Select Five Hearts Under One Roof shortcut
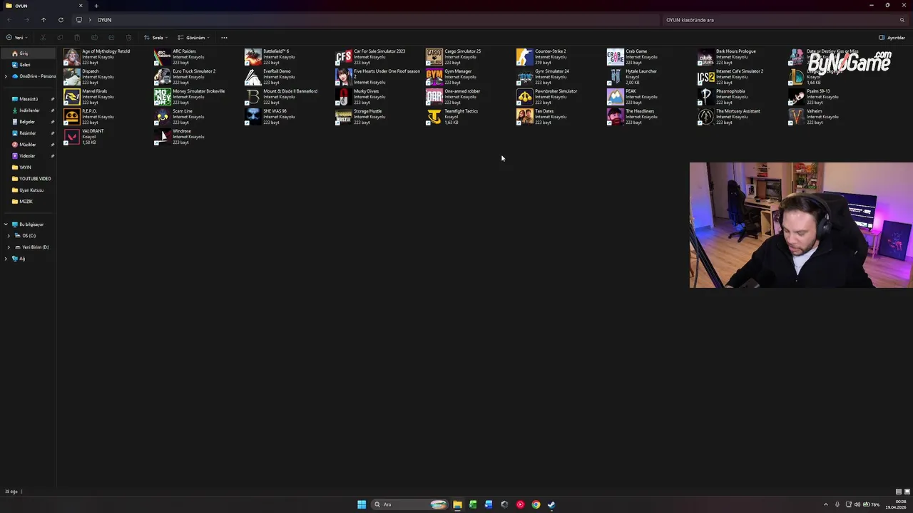 click(378, 77)
